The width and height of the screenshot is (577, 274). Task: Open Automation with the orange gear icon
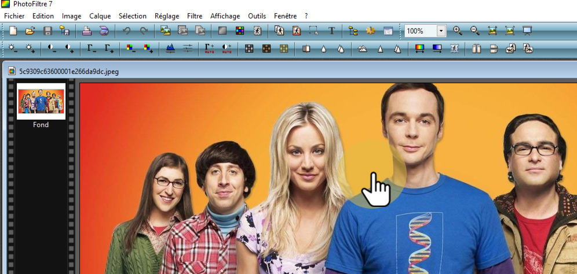371,31
